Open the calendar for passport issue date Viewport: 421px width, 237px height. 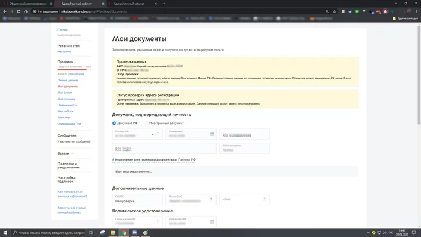click(x=212, y=134)
